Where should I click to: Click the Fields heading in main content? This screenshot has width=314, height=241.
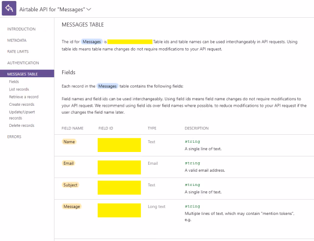(69, 72)
